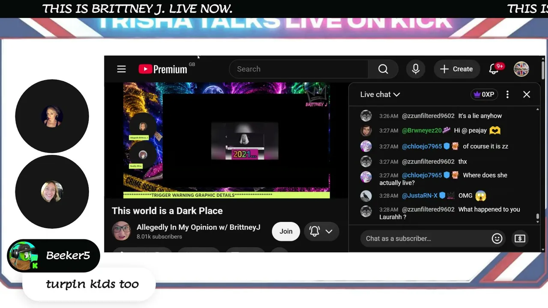Open @zzunfiltered9602 name on "What happened to you"
The height and width of the screenshot is (308, 548).
coord(428,209)
